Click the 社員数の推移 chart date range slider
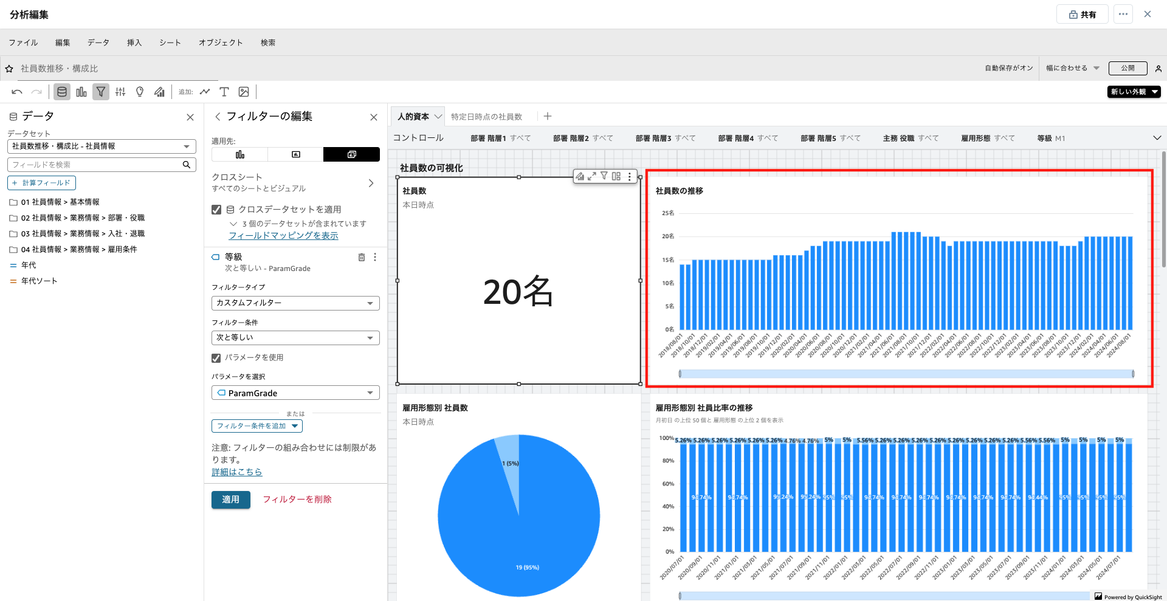This screenshot has height=601, width=1167. click(906, 374)
